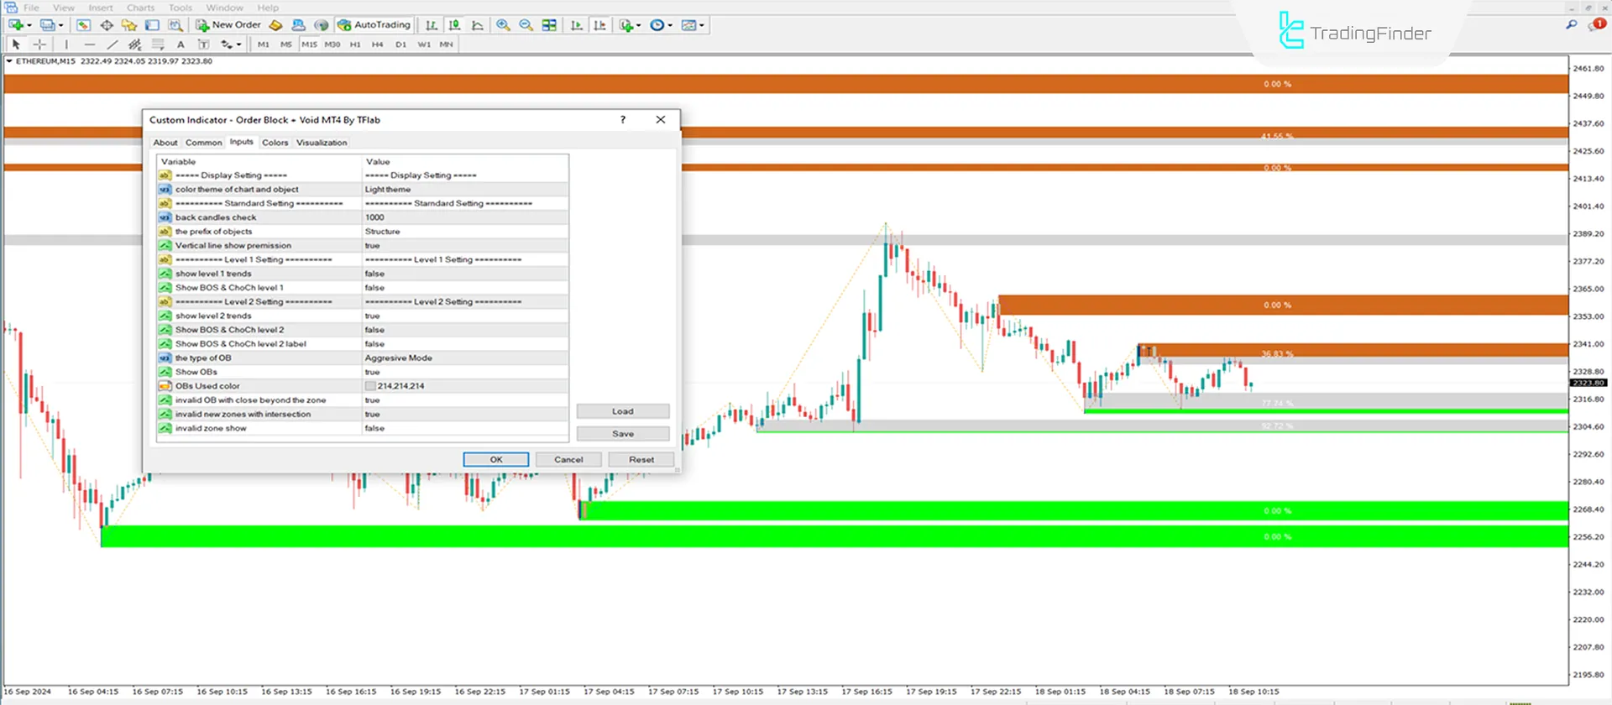Toggle the Market Watch window icon
The height and width of the screenshot is (705, 1612).
(x=83, y=25)
